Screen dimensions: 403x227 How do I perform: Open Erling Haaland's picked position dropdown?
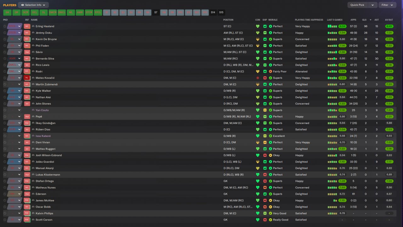(x=15, y=26)
